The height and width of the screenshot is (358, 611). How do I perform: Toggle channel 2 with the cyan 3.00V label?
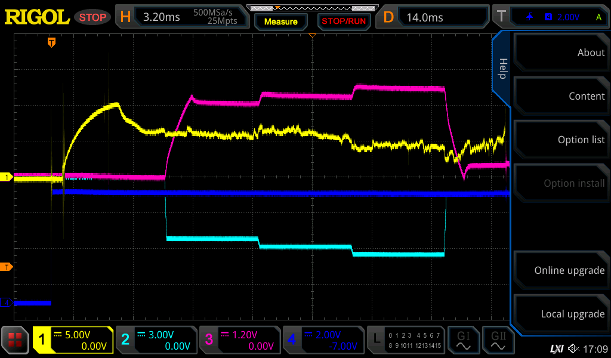click(155, 340)
